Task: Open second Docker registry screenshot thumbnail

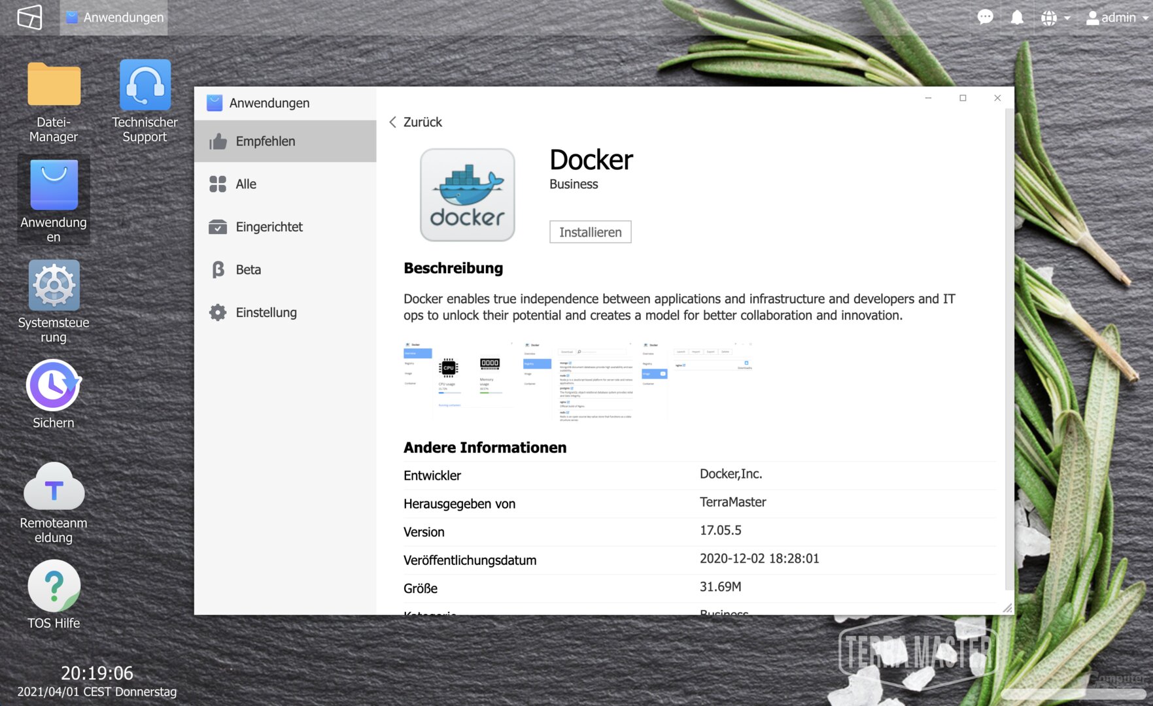Action: [577, 380]
